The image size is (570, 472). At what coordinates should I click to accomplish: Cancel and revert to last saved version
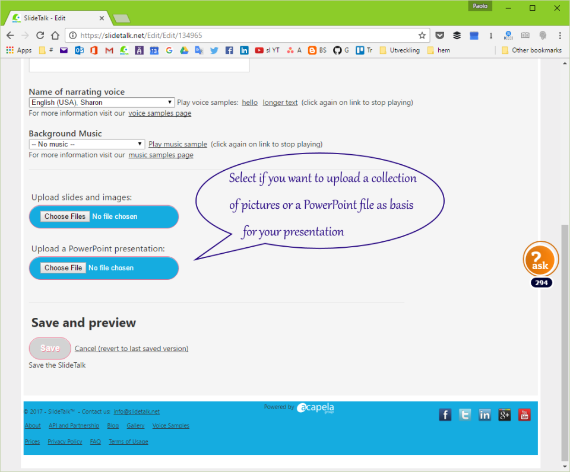click(x=132, y=349)
